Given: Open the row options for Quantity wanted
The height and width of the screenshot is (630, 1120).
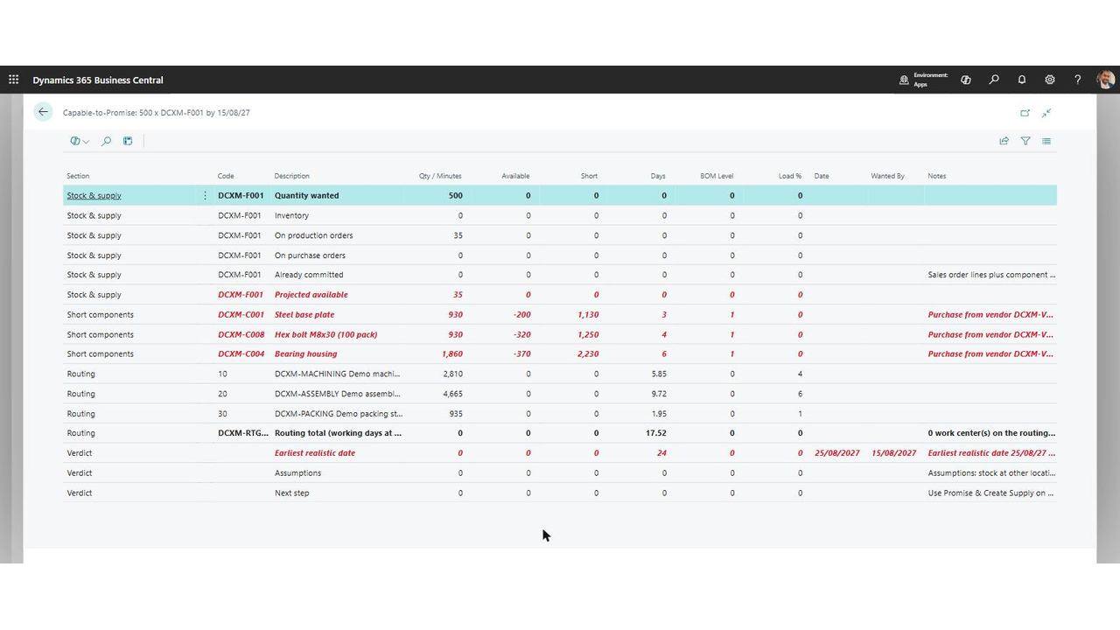Looking at the screenshot, I should coord(206,196).
